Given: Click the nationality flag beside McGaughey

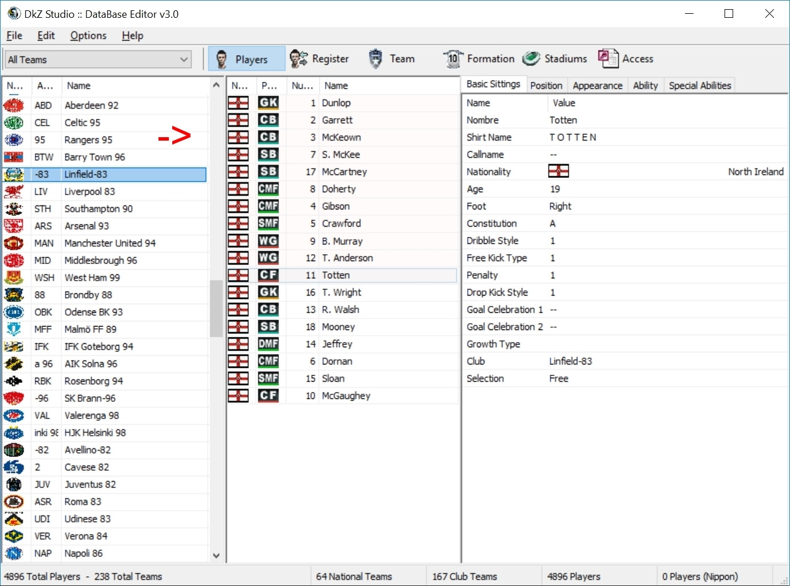Looking at the screenshot, I should 238,395.
